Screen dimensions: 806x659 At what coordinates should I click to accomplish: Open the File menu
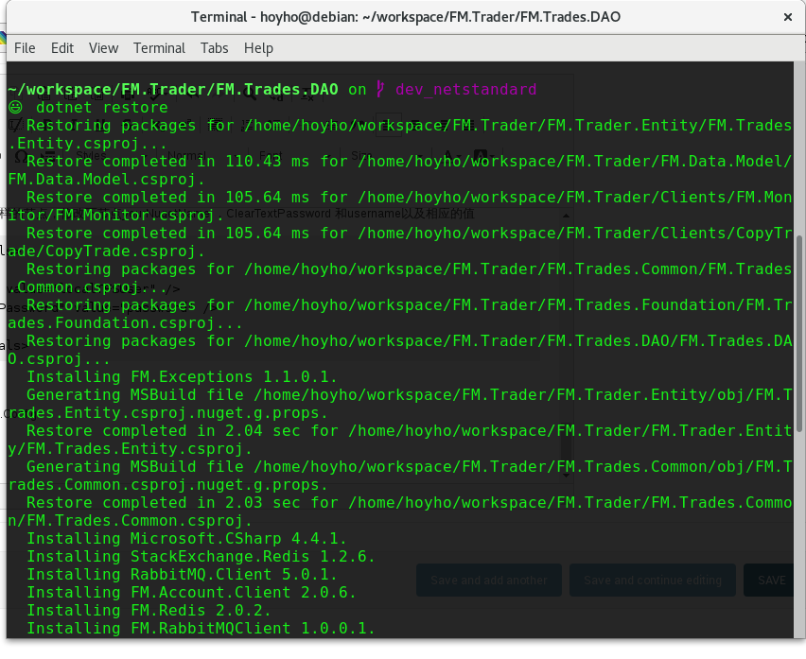tap(25, 48)
